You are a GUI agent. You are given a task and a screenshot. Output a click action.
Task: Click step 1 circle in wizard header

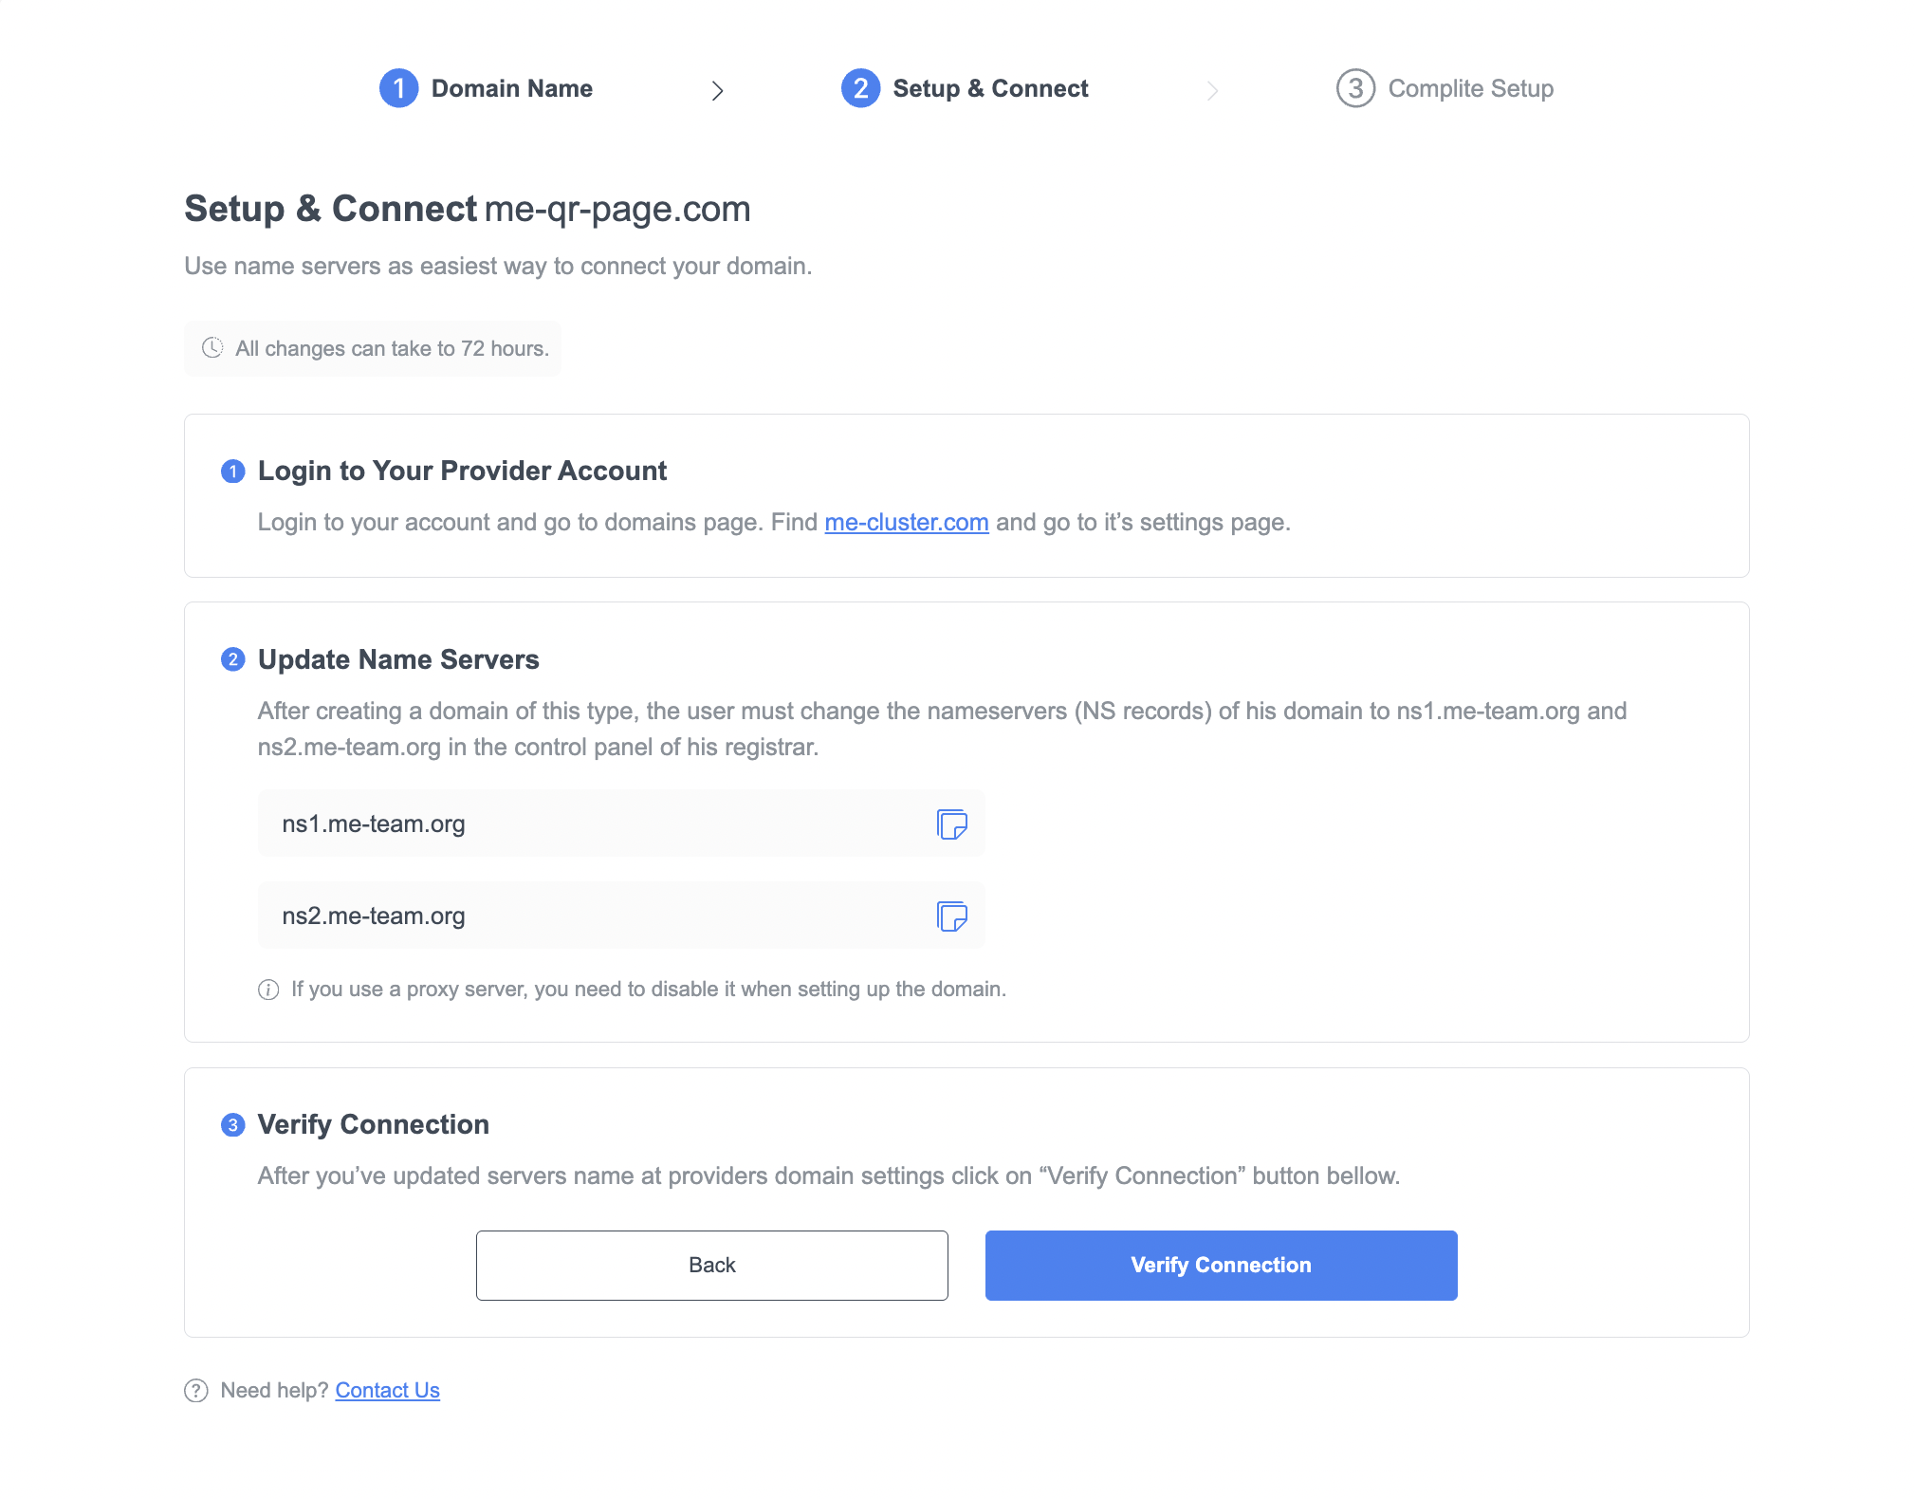point(399,88)
